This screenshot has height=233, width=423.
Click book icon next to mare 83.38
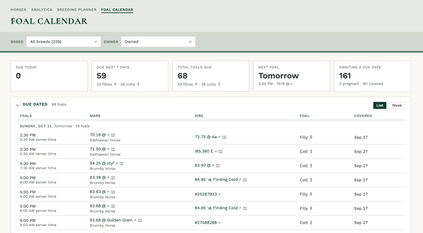(113, 178)
